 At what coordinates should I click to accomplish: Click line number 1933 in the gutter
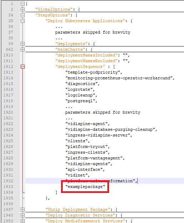(8, 187)
